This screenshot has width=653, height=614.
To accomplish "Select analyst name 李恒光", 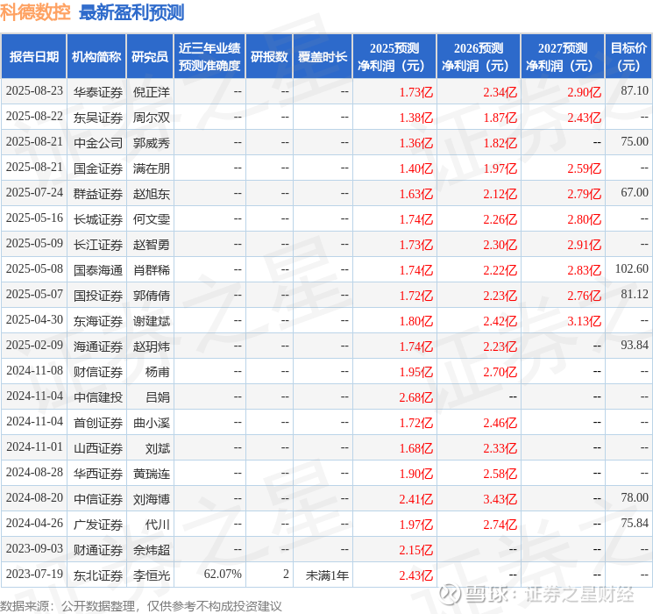I will (151, 575).
